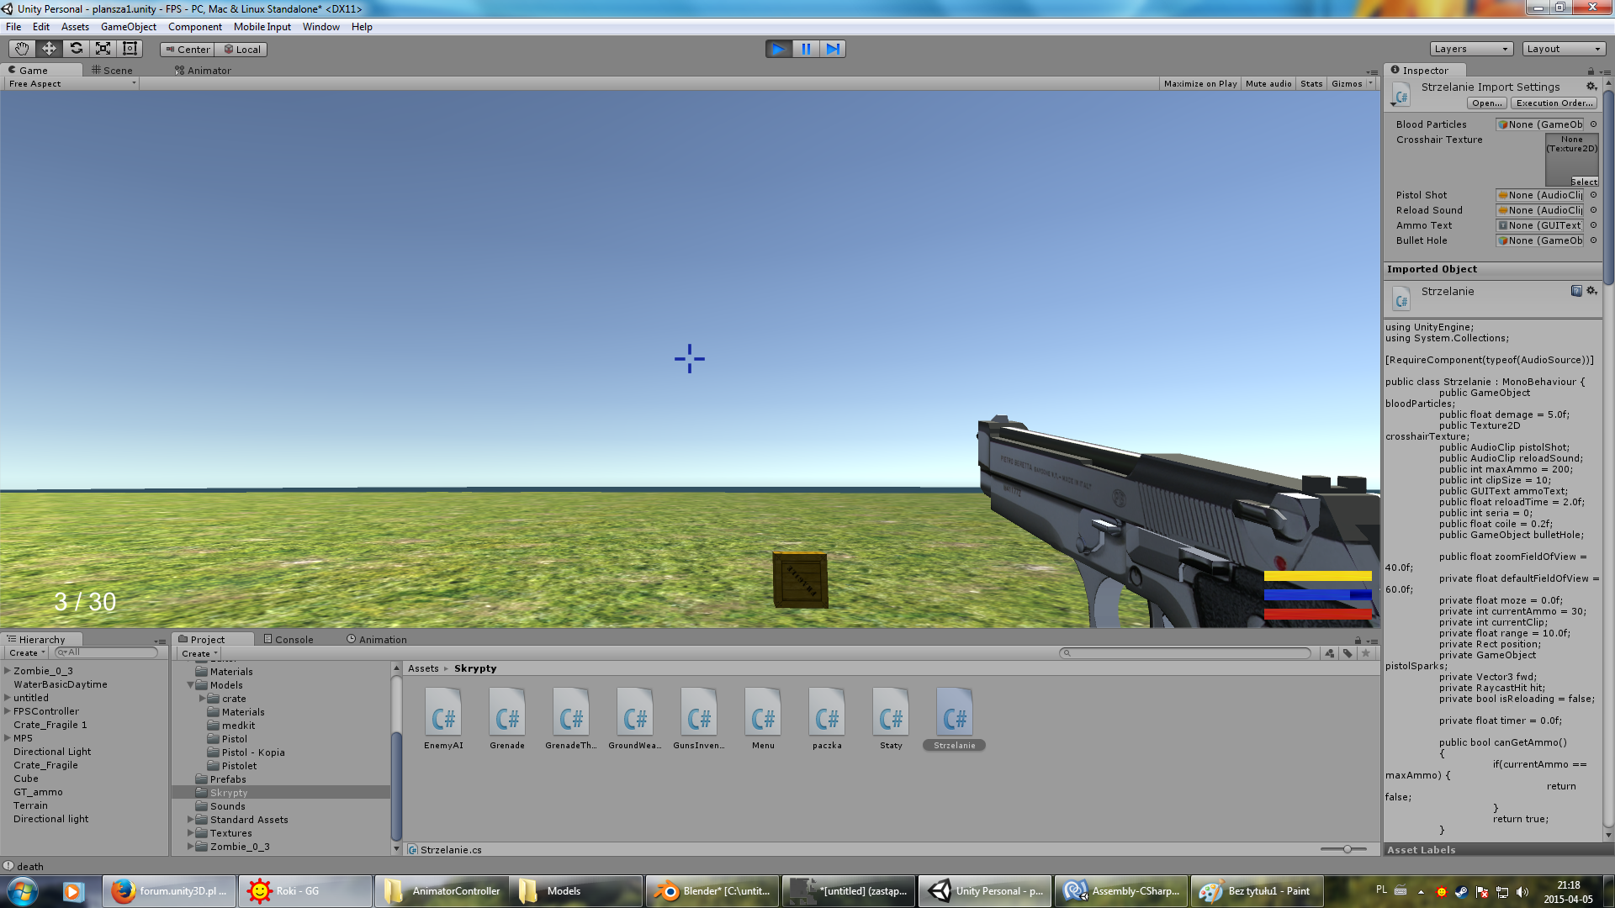Switch to the Console tab
1615x908 pixels.
click(289, 640)
